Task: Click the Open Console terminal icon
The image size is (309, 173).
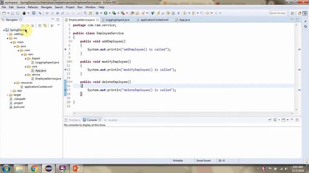Action: [34, 13]
